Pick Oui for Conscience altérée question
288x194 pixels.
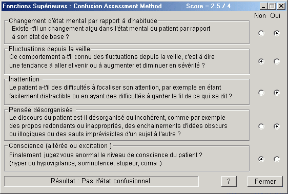click(277, 159)
